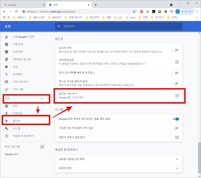Toggle 포커스된 객체를 빠르게 강조표시 switch
This screenshot has width=201, height=178.
(x=175, y=73)
